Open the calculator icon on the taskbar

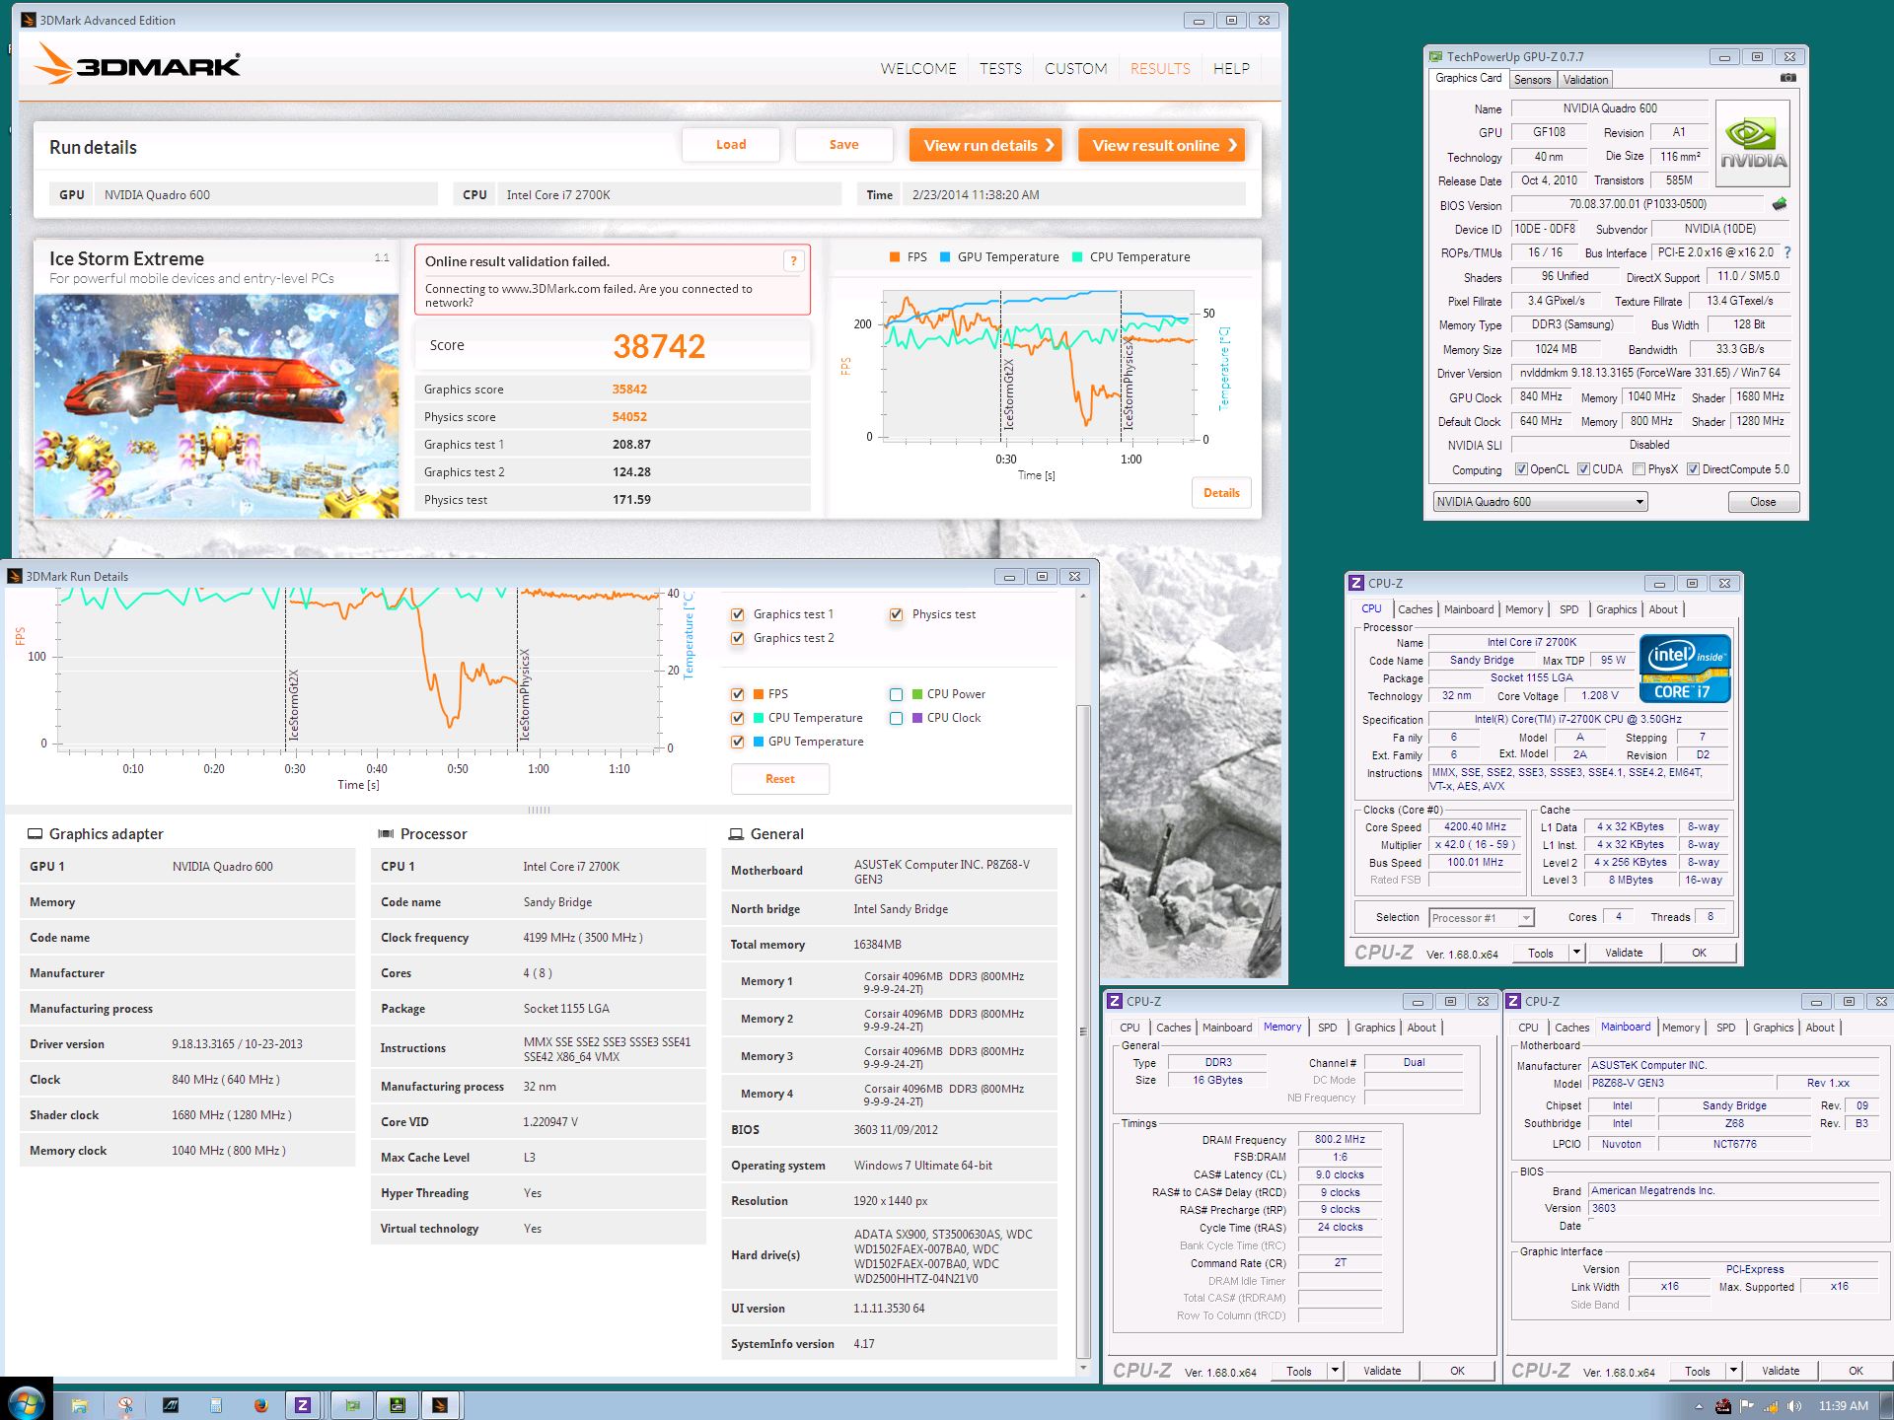[x=215, y=1405]
